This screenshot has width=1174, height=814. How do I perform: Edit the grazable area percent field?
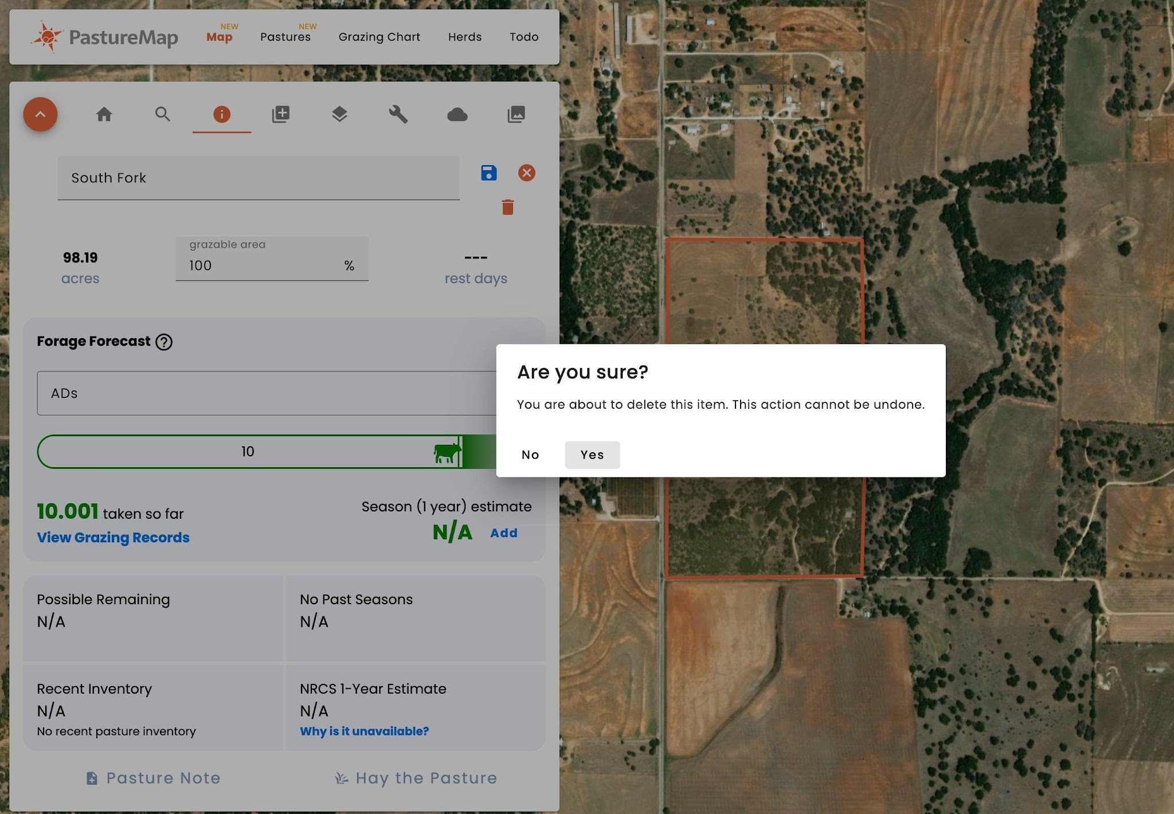click(x=272, y=259)
